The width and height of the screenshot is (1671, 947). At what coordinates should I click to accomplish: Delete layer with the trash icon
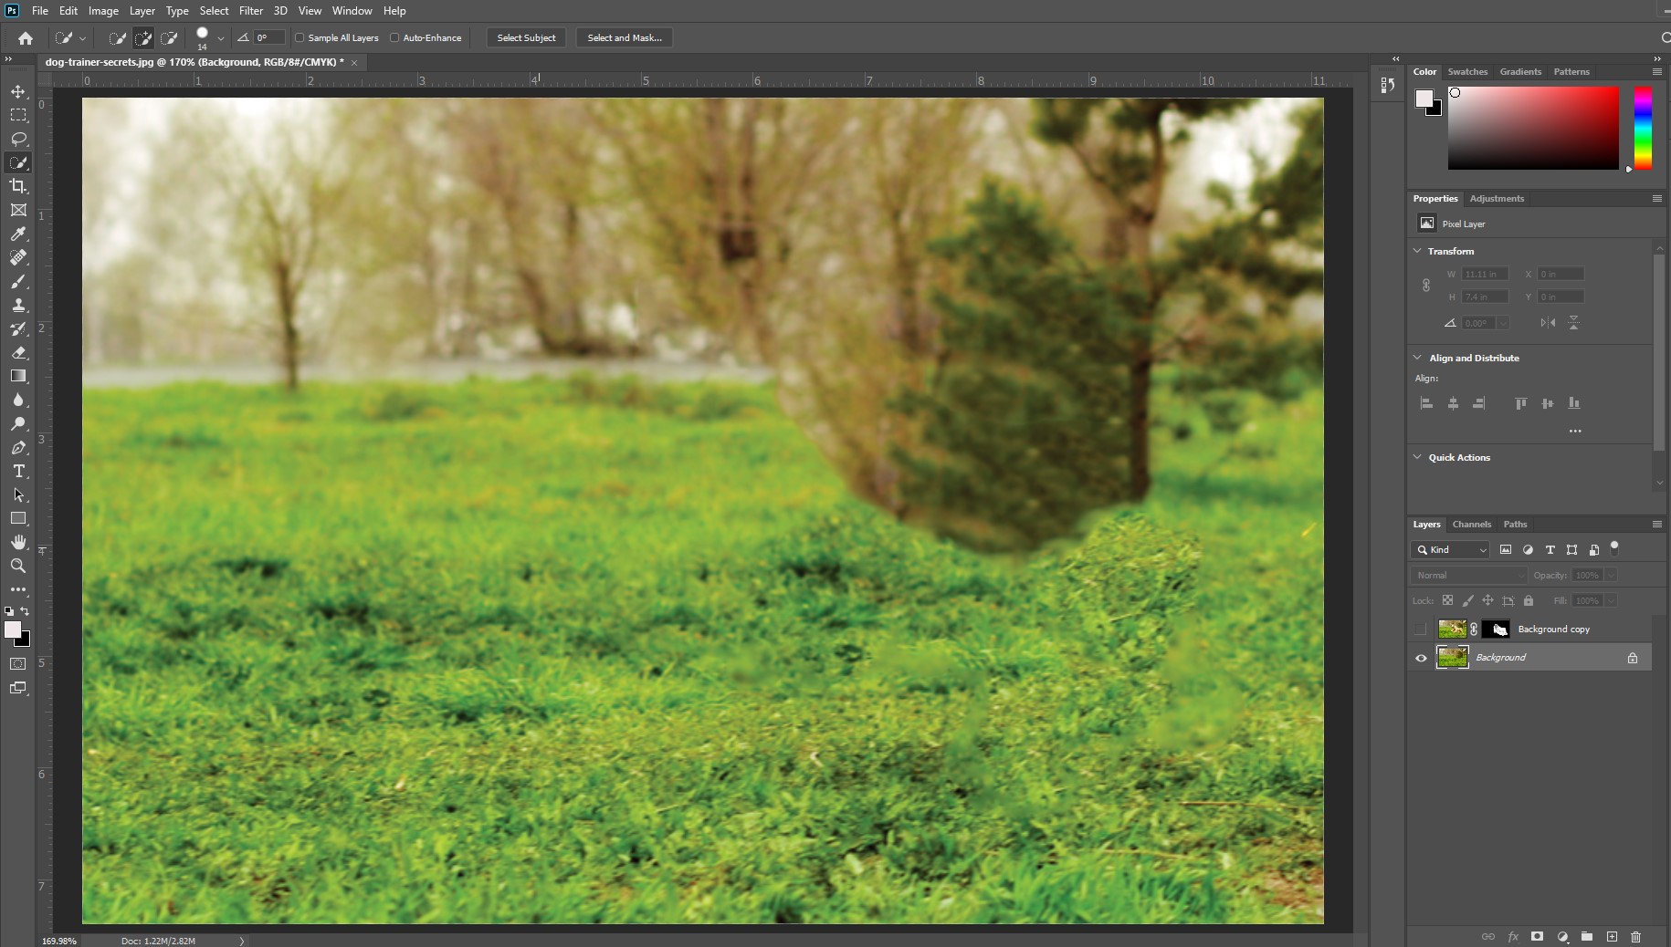tap(1635, 937)
